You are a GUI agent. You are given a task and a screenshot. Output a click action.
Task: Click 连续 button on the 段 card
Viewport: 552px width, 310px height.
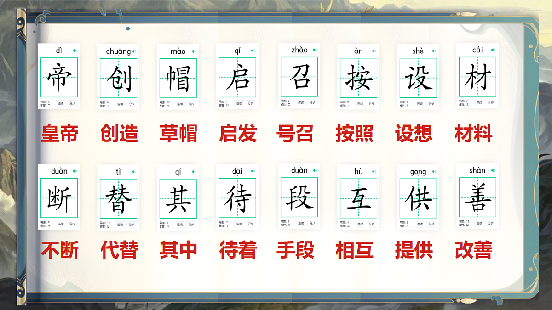coord(301,223)
